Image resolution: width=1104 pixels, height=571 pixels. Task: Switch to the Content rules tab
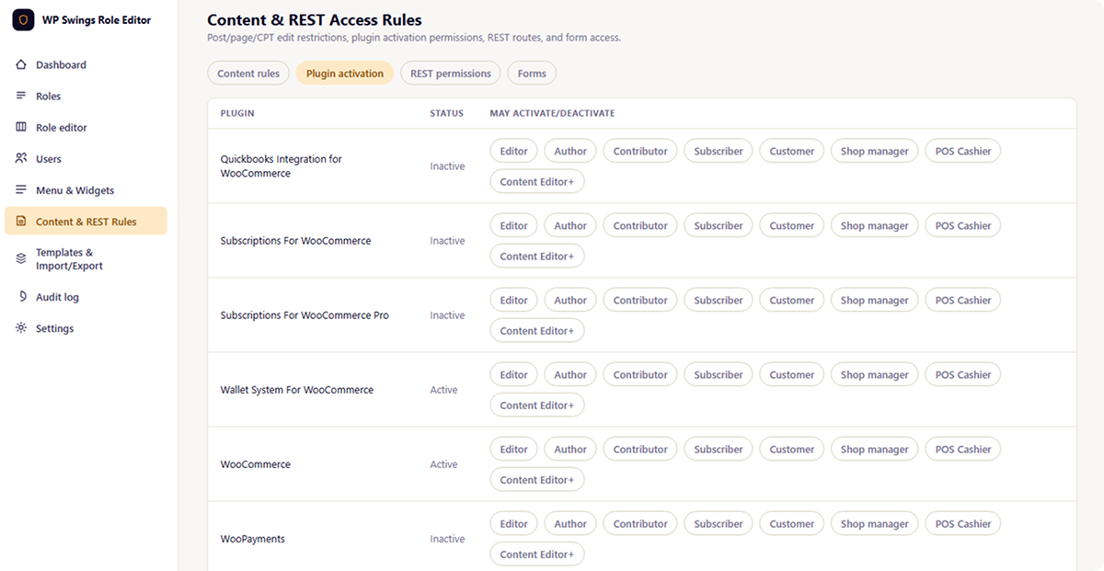coord(248,74)
